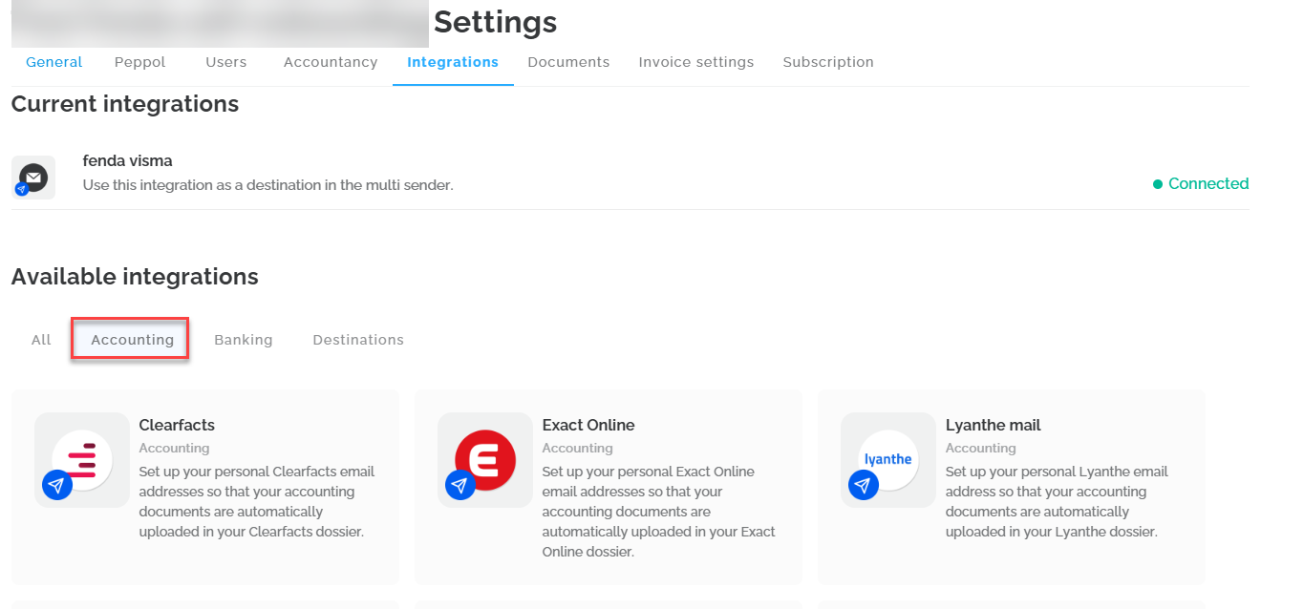
Task: Click the paper-plane badge on Clearfacts logo
Action: coord(57,485)
